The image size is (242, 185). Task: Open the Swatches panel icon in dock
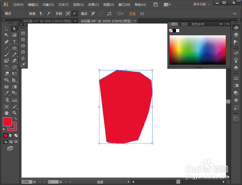click(x=236, y=53)
